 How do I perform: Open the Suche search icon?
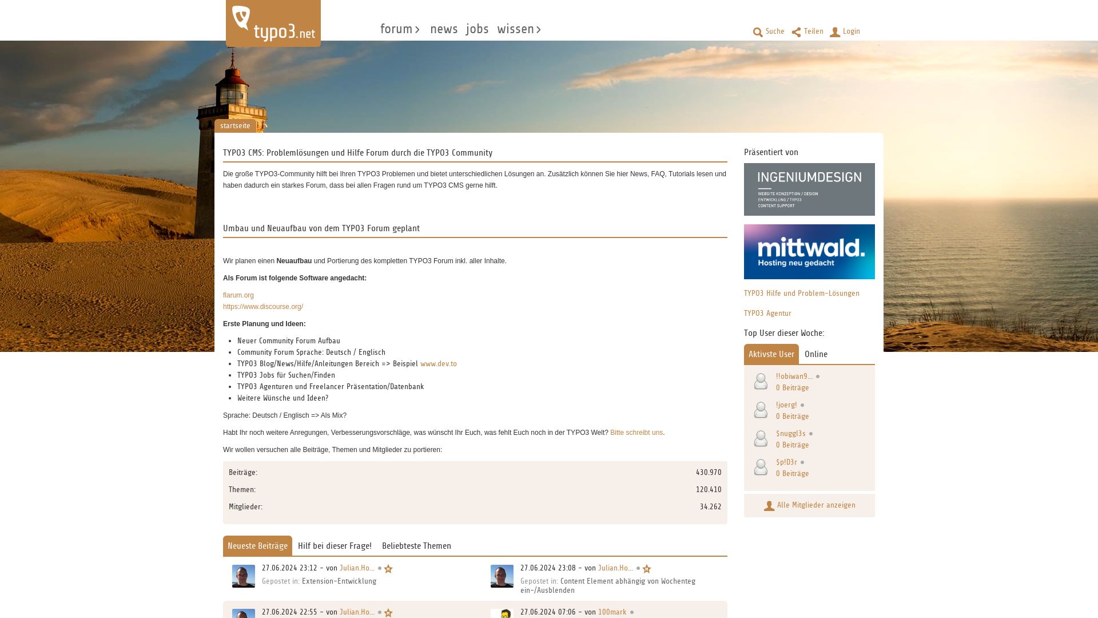point(758,32)
